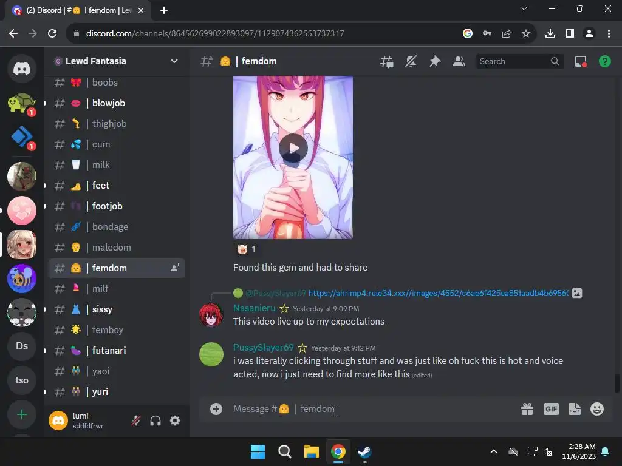Open the Ds server
Screen dimensions: 622x466
point(22,346)
